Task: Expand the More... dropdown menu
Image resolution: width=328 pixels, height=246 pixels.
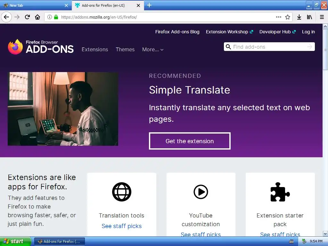Action: 153,49
